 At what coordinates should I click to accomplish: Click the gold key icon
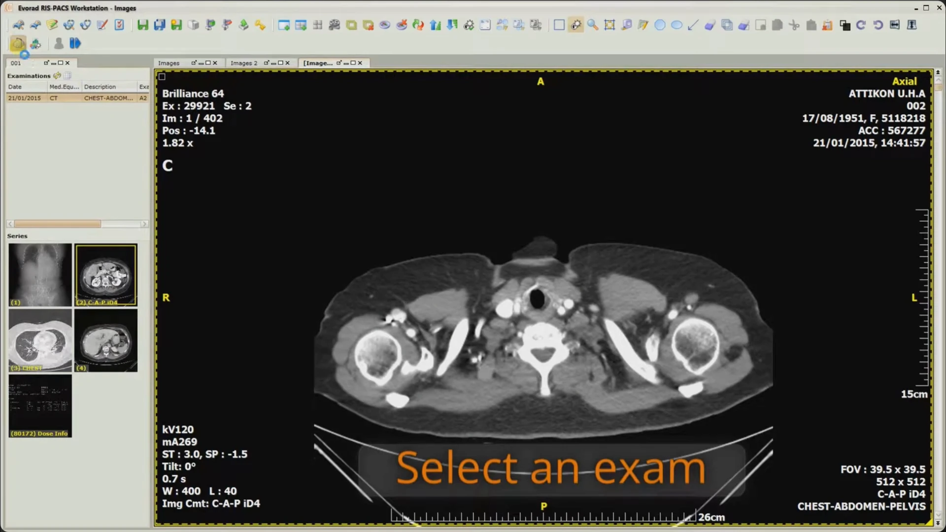[x=260, y=25]
